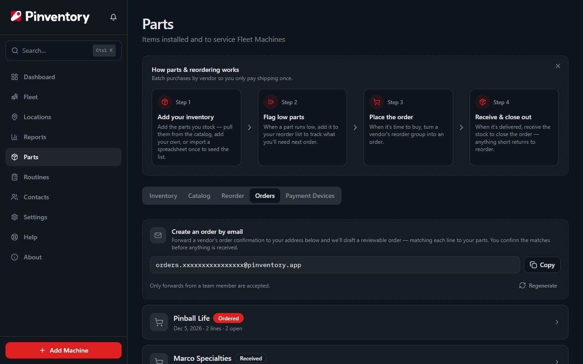Click the Routines clipboard icon

(15, 177)
